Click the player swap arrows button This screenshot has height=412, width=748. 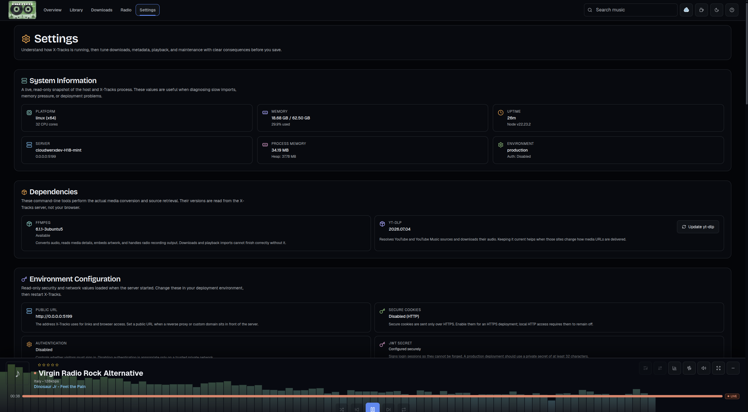660,368
